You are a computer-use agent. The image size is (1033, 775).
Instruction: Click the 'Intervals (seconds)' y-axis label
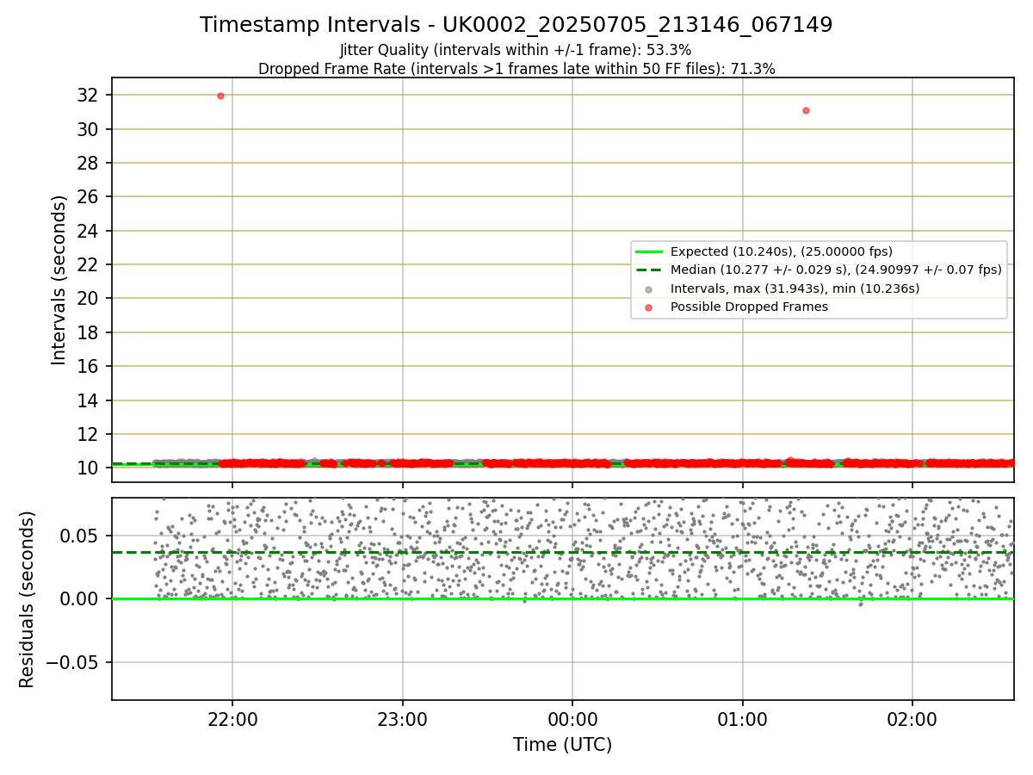point(59,280)
